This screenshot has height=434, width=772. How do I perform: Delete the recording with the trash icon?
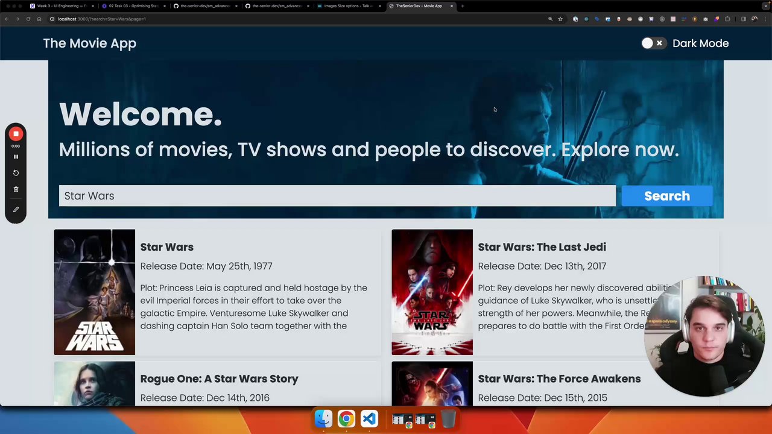(x=16, y=189)
